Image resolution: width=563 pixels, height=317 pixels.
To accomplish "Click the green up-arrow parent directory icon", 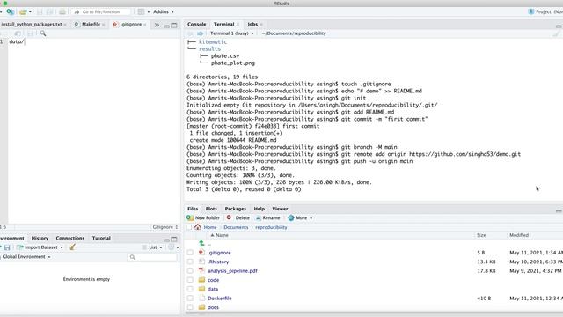I will (201, 243).
